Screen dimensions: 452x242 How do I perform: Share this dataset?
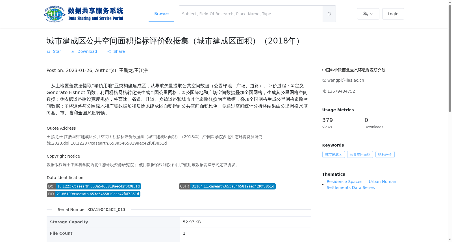pos(116,51)
